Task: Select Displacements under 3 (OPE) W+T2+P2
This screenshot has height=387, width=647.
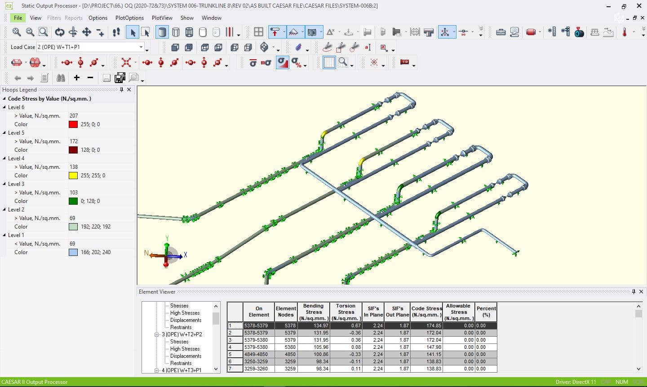Action: 186,356
